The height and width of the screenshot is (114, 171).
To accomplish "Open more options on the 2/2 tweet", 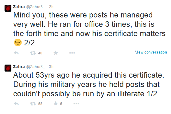I will tap(72, 53).
